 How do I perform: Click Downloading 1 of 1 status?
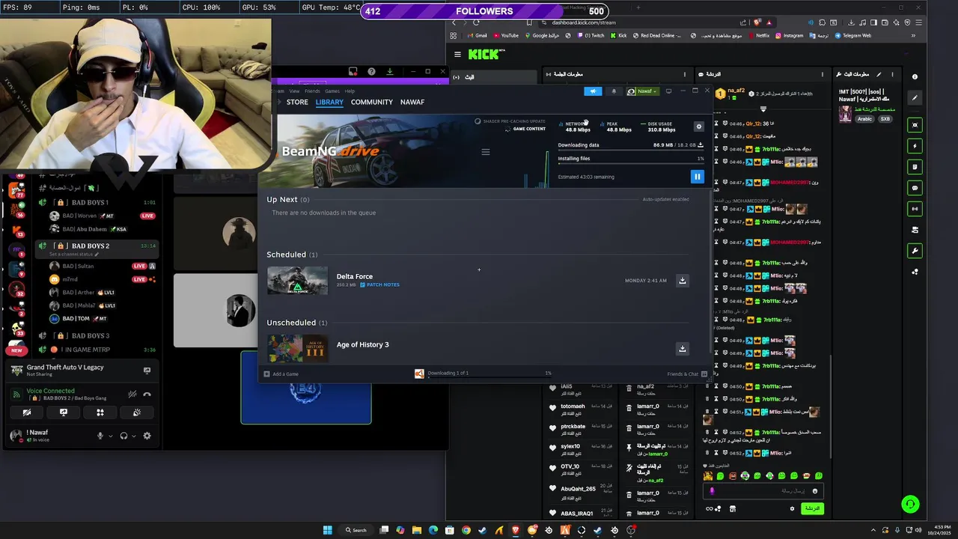pos(448,373)
